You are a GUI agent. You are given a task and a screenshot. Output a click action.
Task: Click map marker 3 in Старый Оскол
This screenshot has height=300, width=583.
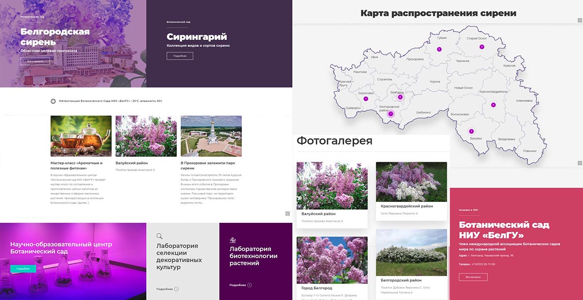tap(482, 47)
